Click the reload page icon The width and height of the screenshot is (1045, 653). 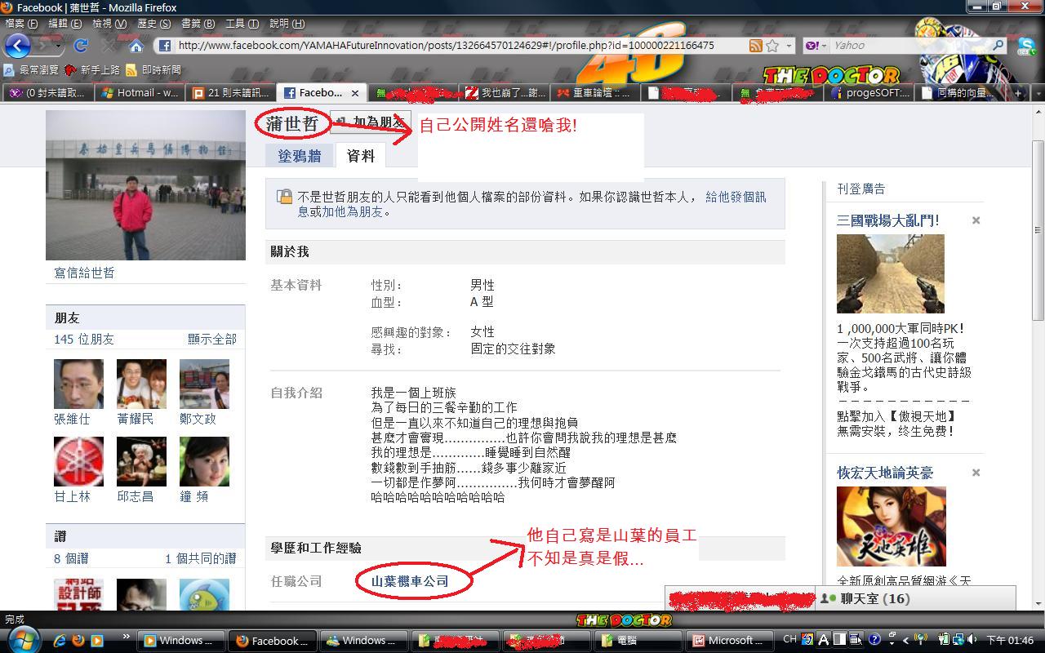81,46
